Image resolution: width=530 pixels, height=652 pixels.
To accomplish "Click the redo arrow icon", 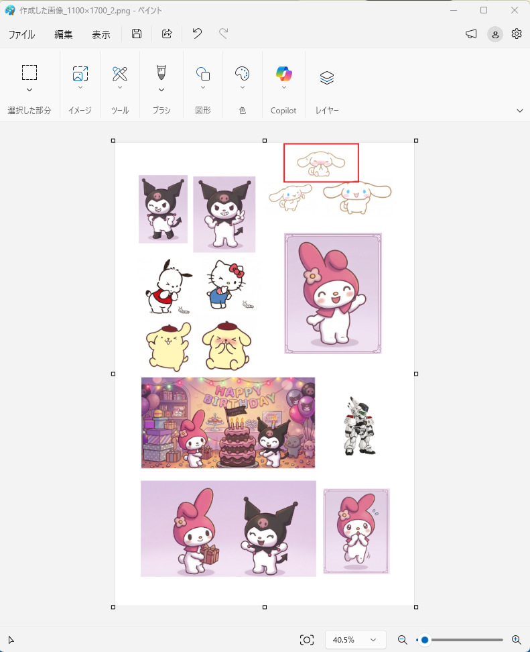I will [x=224, y=34].
